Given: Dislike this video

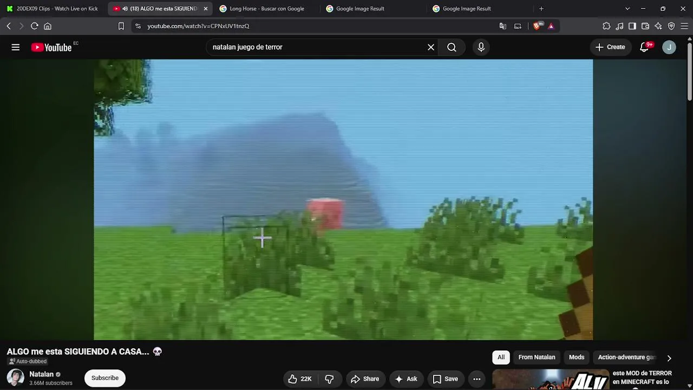Looking at the screenshot, I should (x=329, y=379).
